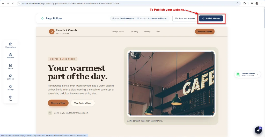Open the Help icon in sidebar

[10, 98]
